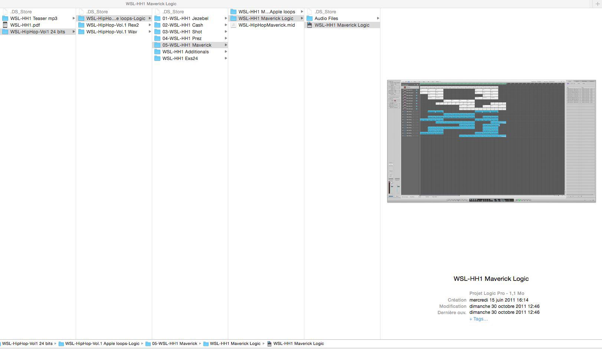Expand arrow next to 01-WSL-HH1 Jezebel
Screen dimensions: 602x349
[226, 18]
